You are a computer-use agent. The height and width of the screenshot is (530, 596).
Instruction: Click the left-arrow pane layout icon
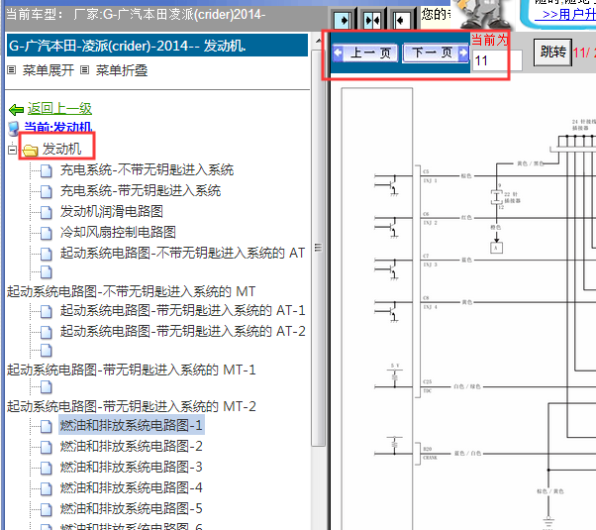click(x=401, y=20)
